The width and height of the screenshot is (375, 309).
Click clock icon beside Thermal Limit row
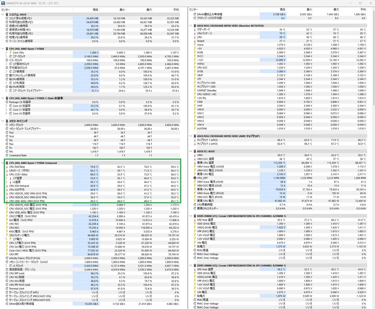[7, 288]
